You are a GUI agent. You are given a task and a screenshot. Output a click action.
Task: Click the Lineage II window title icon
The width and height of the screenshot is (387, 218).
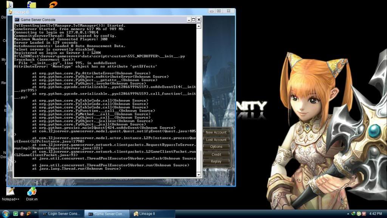[x=11, y=12]
